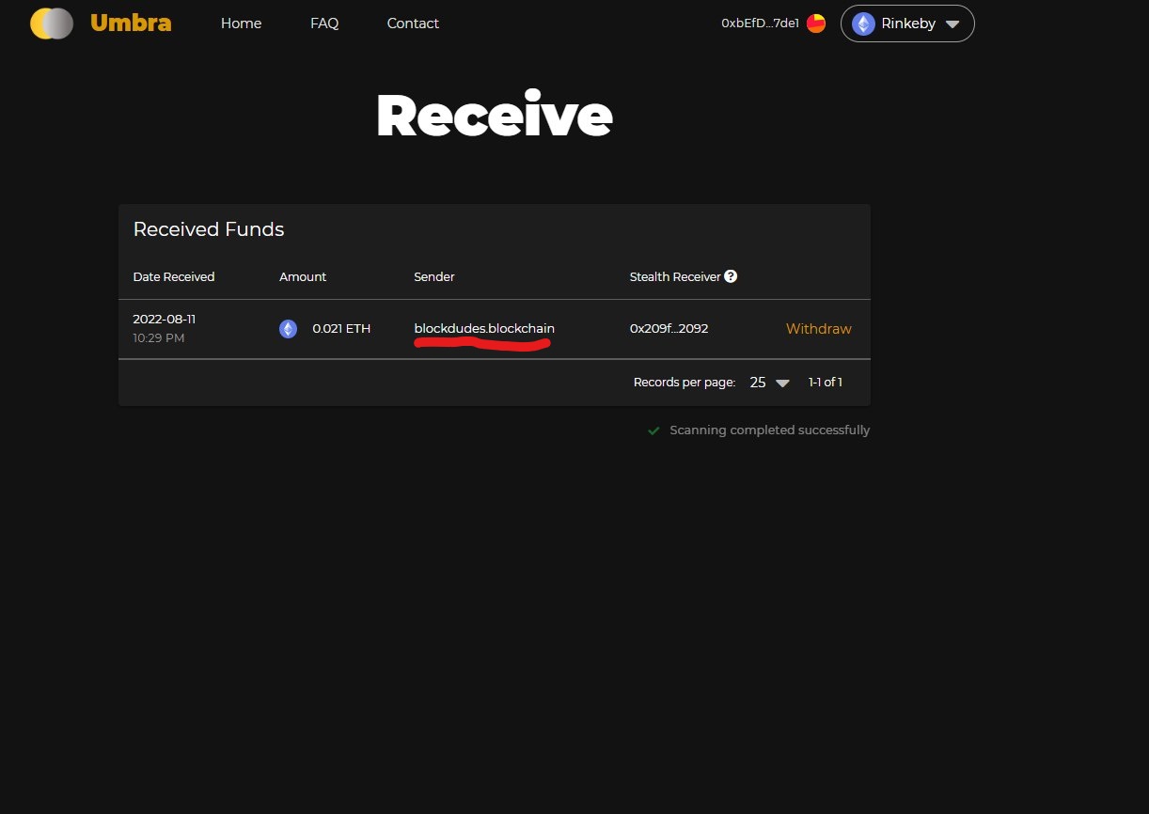The width and height of the screenshot is (1149, 814).
Task: Go to the Home page
Action: click(x=241, y=23)
